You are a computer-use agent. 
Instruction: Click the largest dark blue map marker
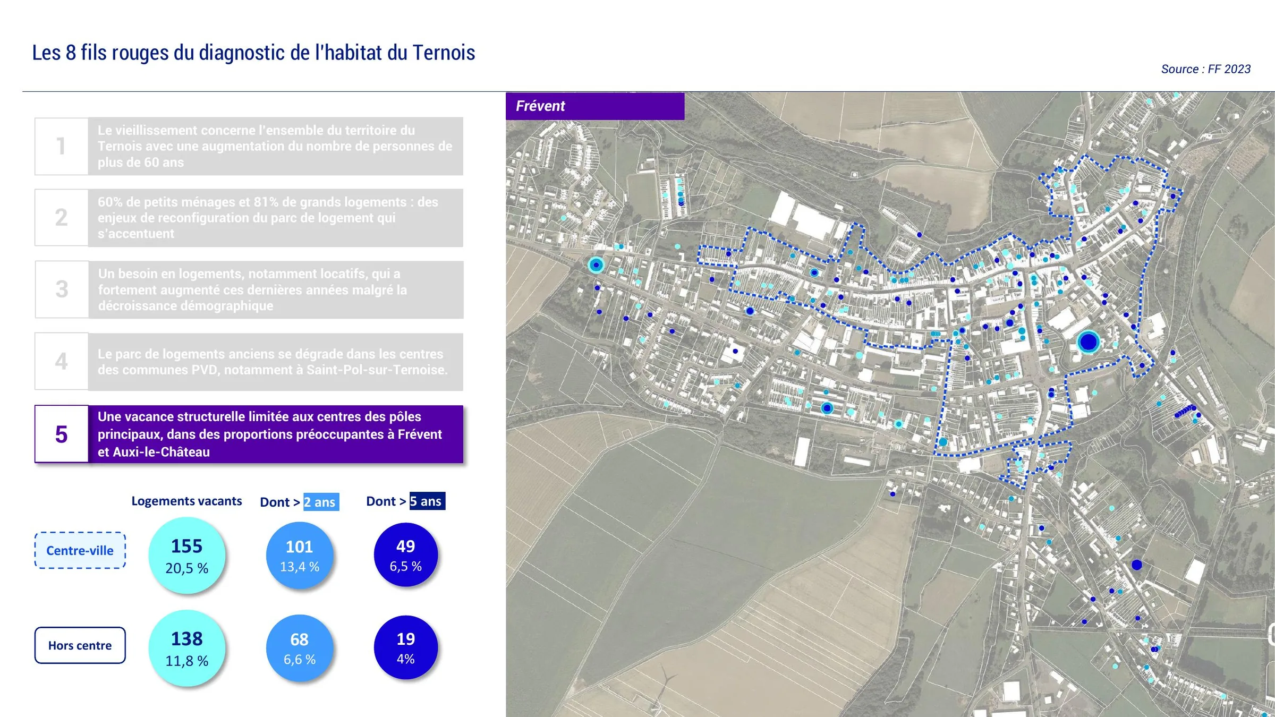(x=1088, y=342)
